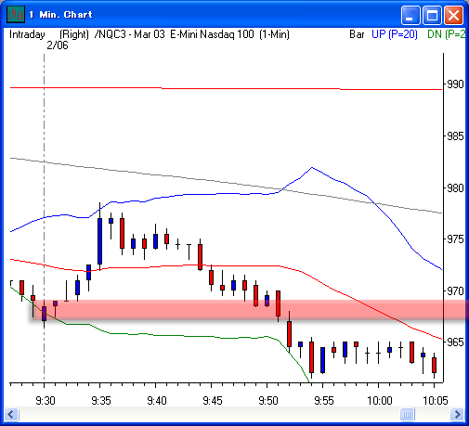Maximize the 1 Min. Chart window
469x426 pixels.
(432, 15)
